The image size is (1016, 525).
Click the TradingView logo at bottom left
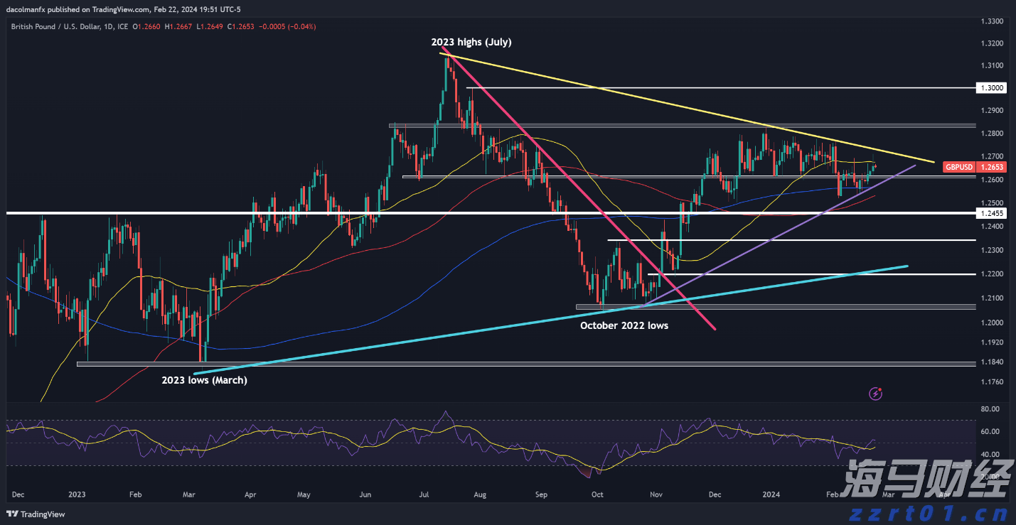(36, 514)
